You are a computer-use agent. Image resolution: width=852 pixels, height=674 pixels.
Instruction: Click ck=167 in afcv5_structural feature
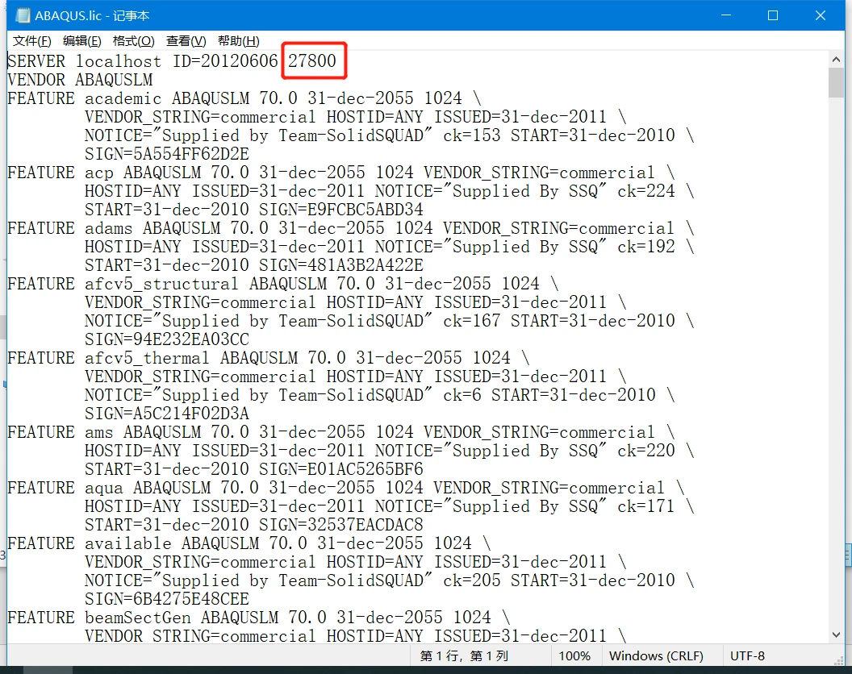pos(472,321)
